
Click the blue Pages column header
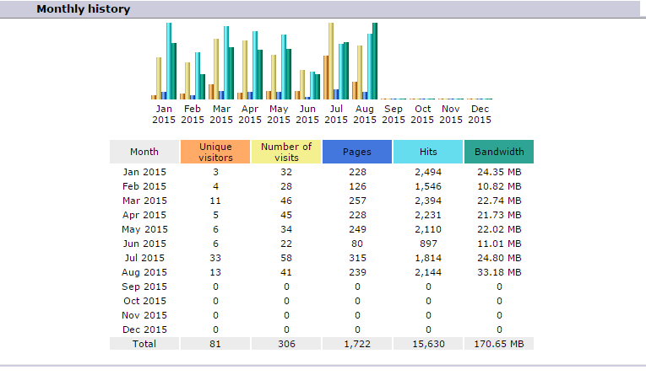coord(357,152)
